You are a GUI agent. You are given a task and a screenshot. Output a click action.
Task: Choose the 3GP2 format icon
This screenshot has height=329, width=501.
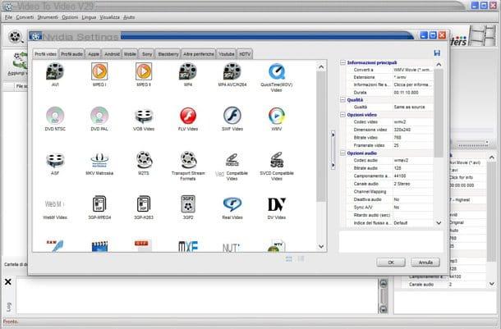coord(188,204)
